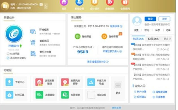Click the gold company building icon

pyautogui.click(x=5, y=6)
